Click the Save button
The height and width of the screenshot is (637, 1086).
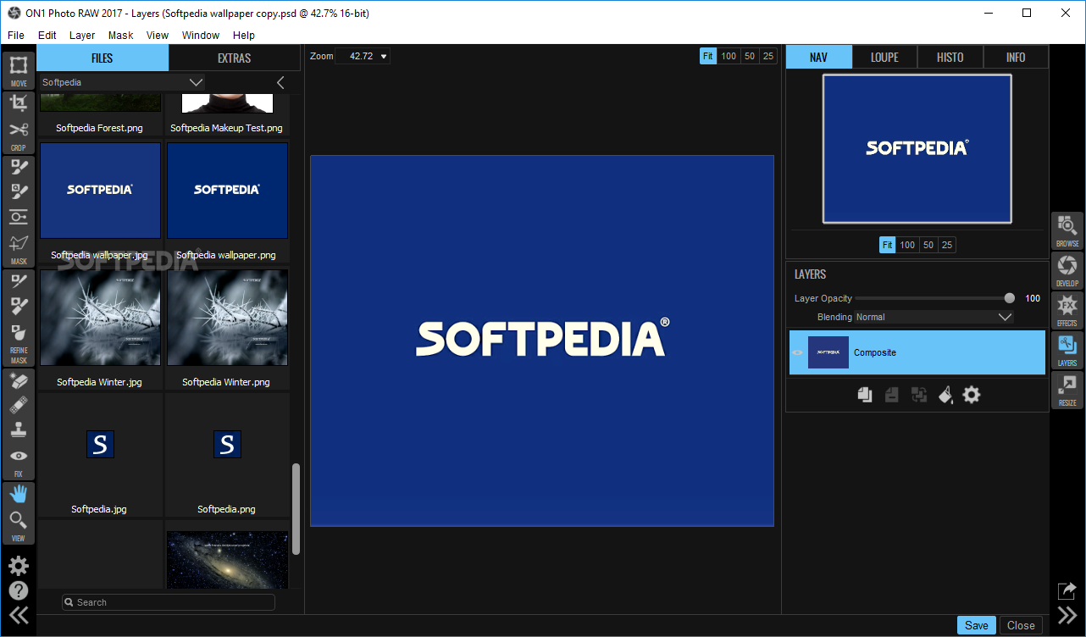pos(977,625)
